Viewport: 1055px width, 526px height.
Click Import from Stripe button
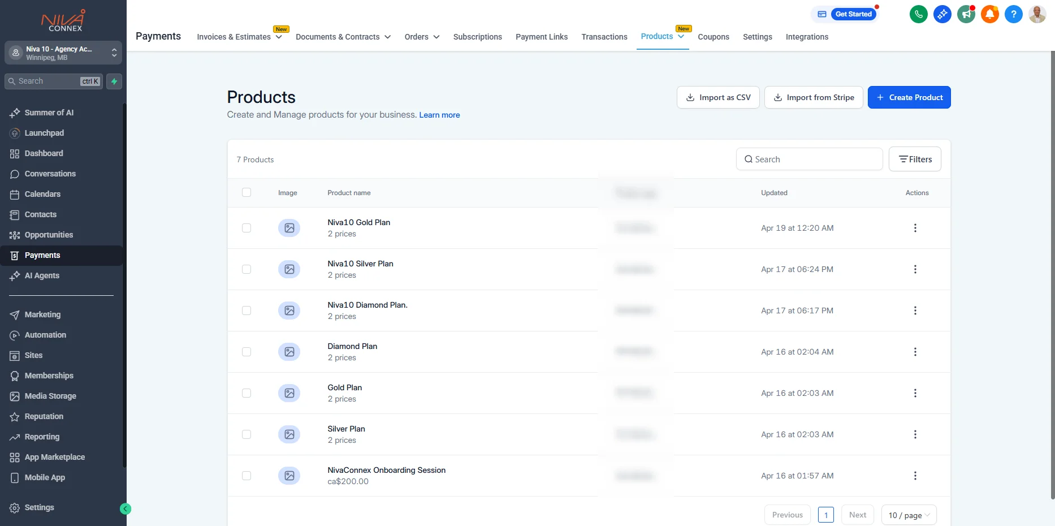pos(814,97)
